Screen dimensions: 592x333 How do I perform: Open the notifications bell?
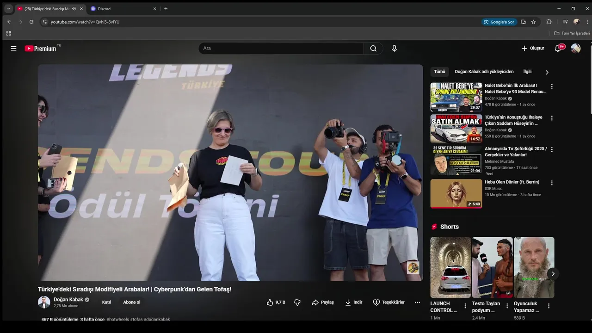click(558, 48)
